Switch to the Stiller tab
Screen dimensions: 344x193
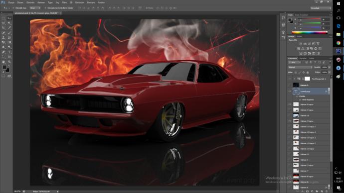pos(300,36)
